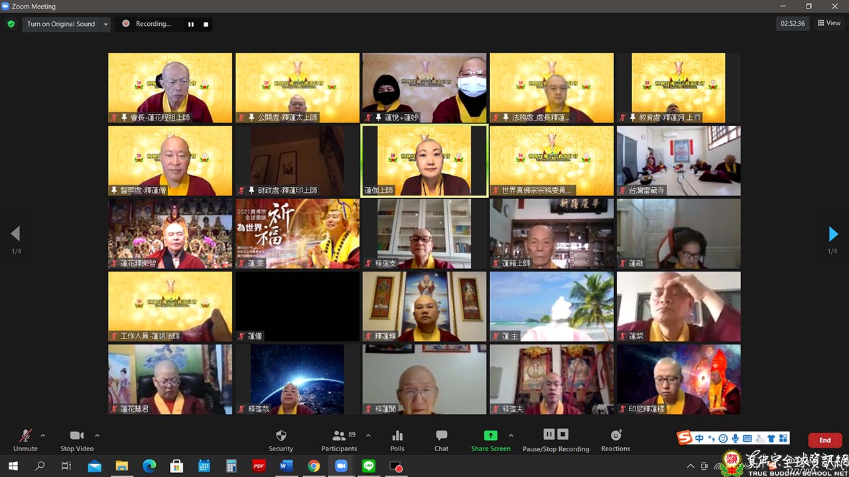Open the Polls icon

pyautogui.click(x=397, y=436)
